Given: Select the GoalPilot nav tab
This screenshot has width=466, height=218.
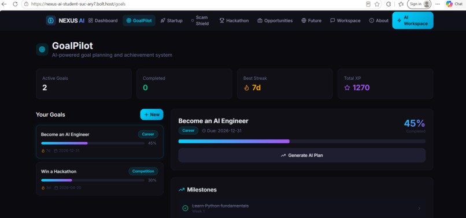Looking at the screenshot, I should (139, 20).
